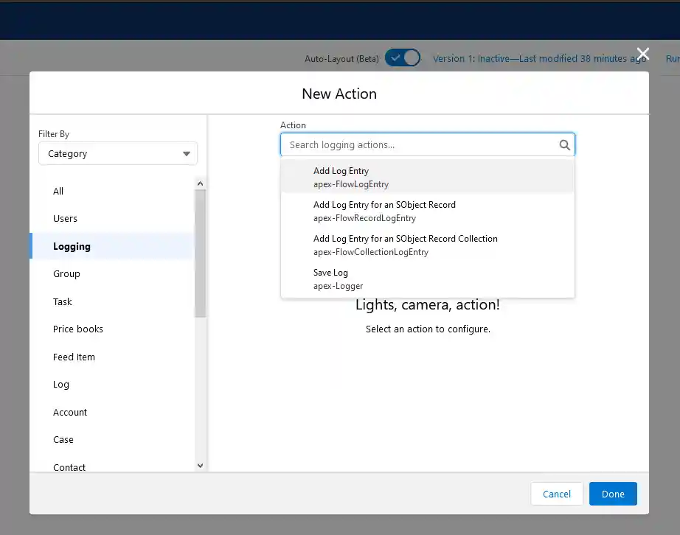Click the scrollbar up arrow icon
Screen dimensions: 680x535
point(200,183)
